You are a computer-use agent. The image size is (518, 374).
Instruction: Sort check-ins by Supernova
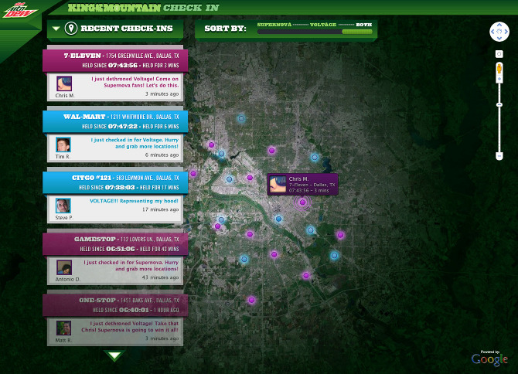click(x=274, y=25)
